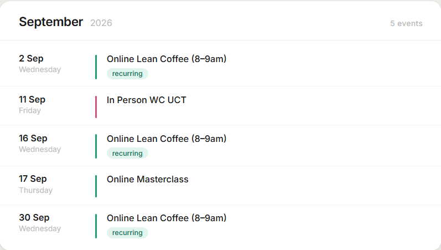Open the 2 Sep Online Lean Coffee event

(x=167, y=59)
